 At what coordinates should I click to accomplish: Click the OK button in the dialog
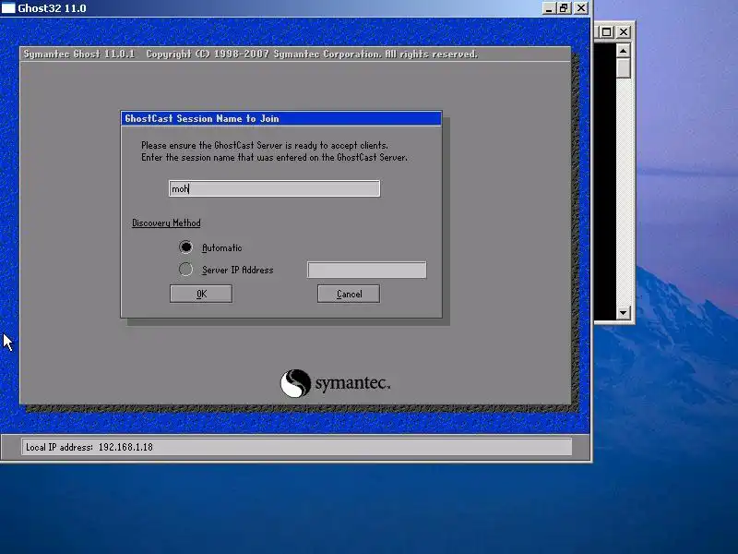(x=201, y=294)
